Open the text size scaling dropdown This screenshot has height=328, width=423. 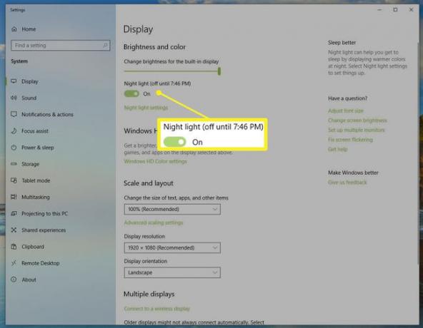[172, 209]
